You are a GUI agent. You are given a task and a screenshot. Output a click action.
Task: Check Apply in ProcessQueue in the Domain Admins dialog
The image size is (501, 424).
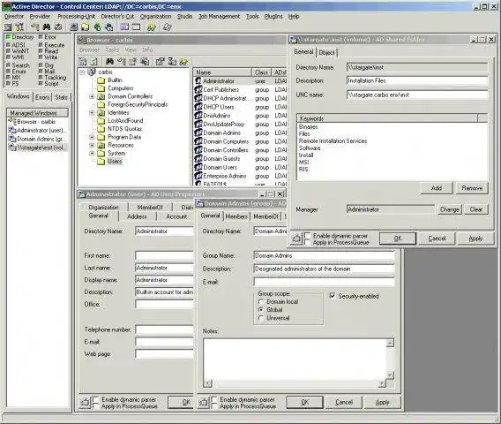tap(214, 406)
